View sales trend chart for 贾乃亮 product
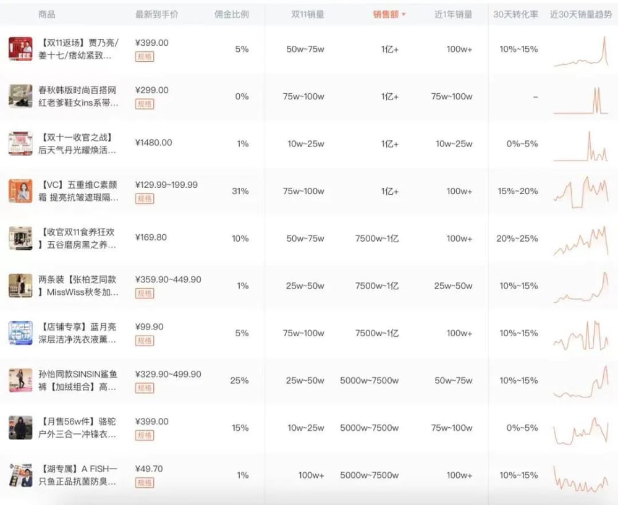Screen dimensions: 618x505 (581, 51)
